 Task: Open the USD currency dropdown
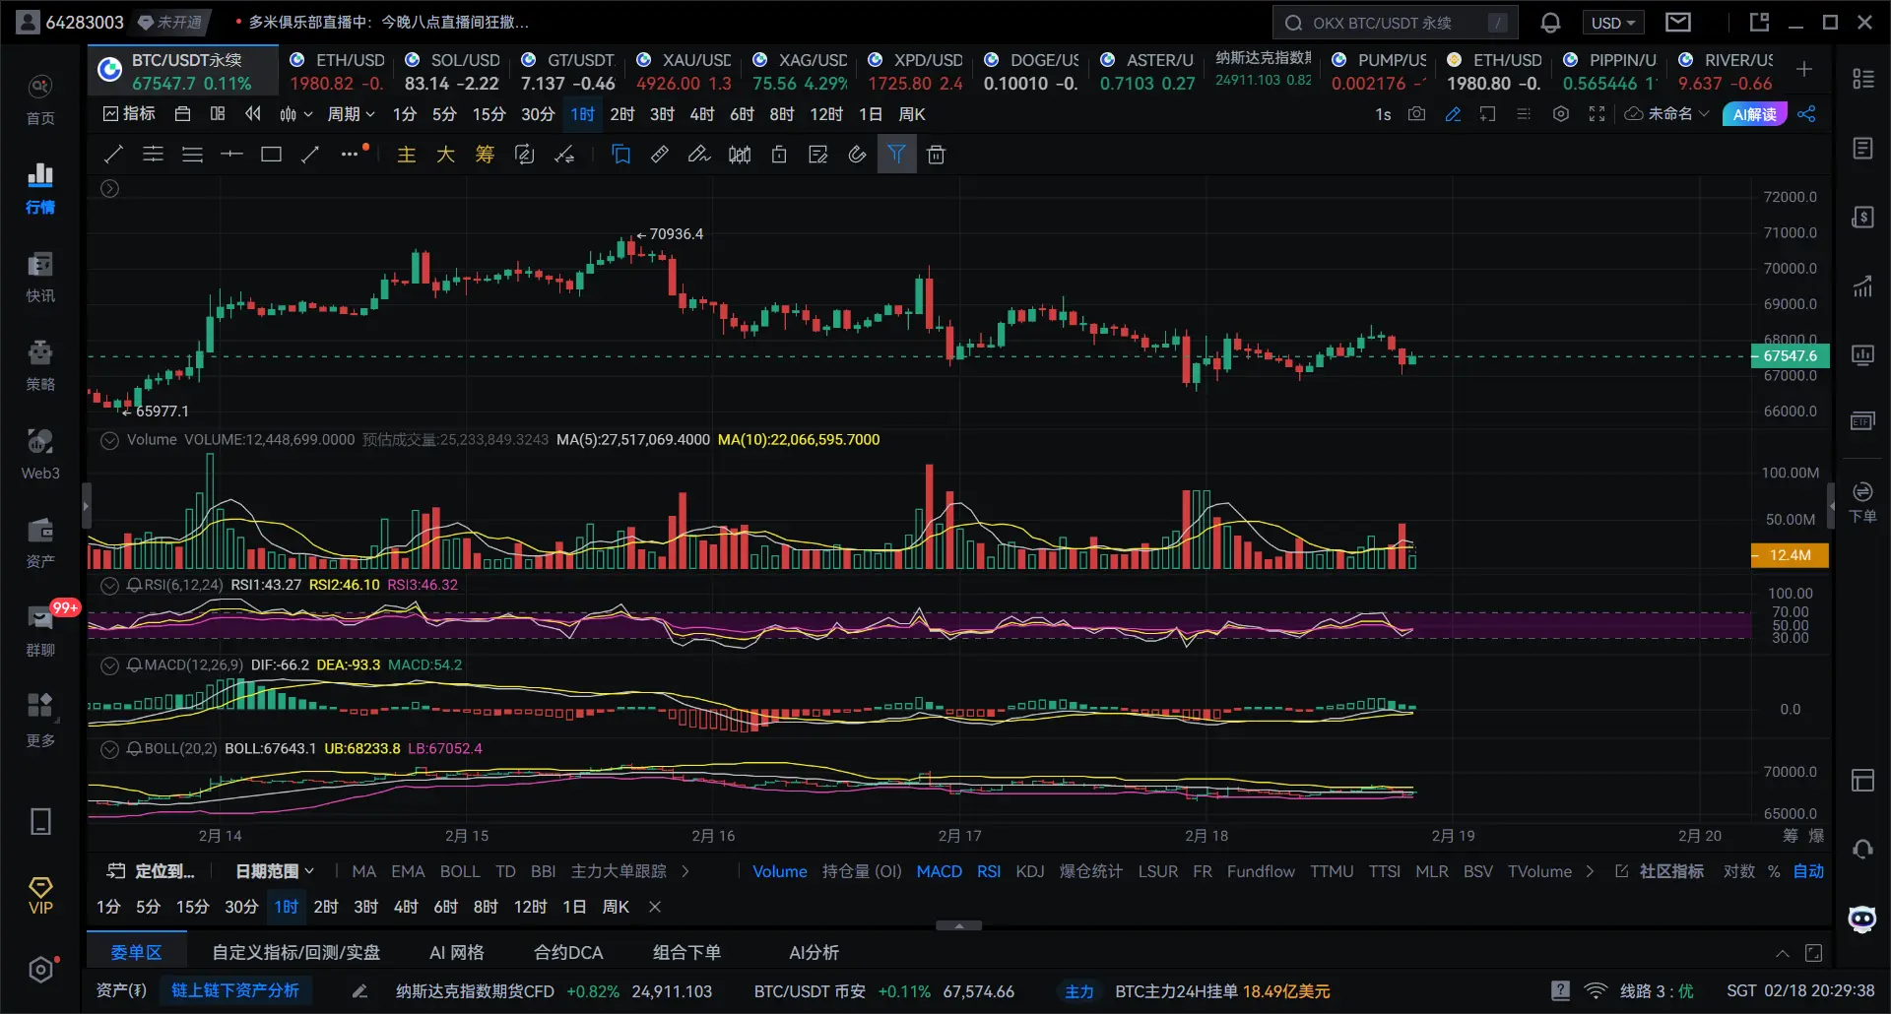pyautogui.click(x=1612, y=23)
